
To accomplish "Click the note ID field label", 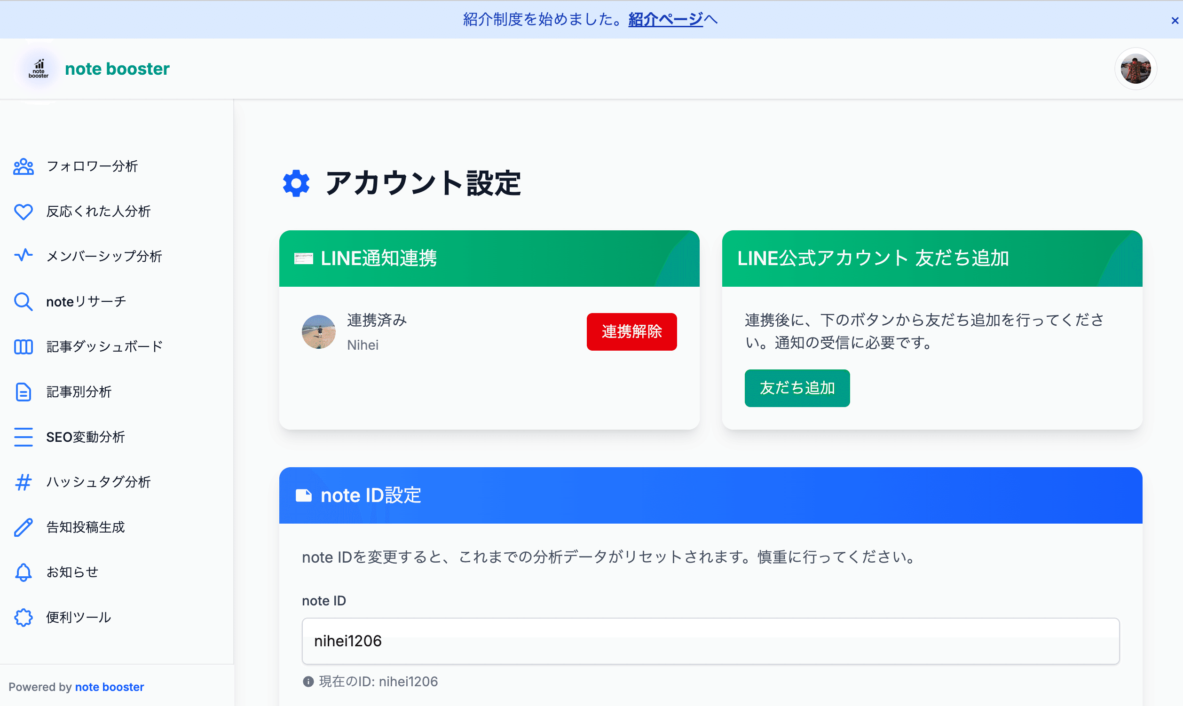I will [x=323, y=601].
